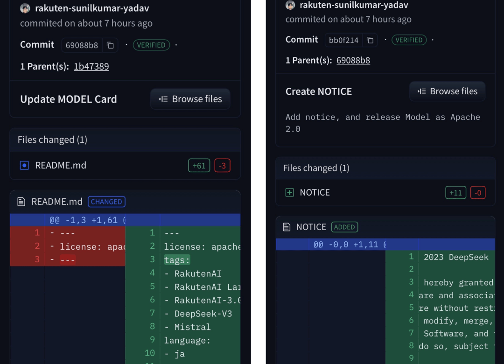This screenshot has width=504, height=364.
Task: Click the document icon in NOTICE diff header
Action: coord(287,227)
